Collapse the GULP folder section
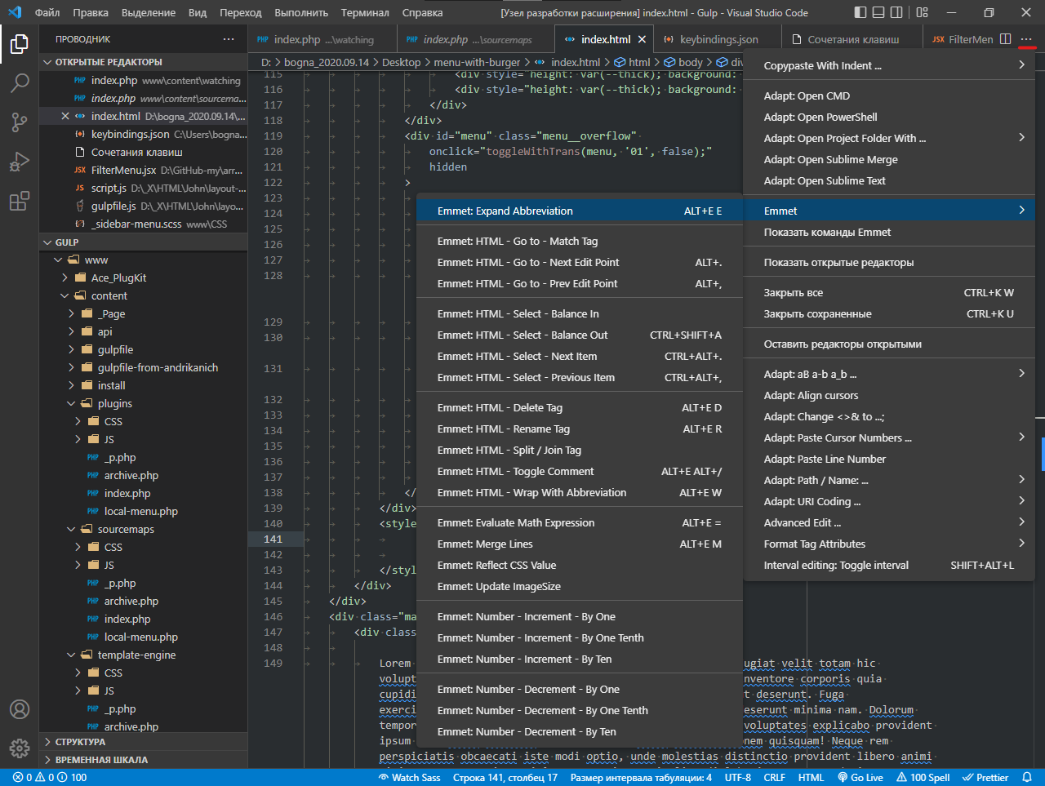The width and height of the screenshot is (1045, 786). (143, 242)
